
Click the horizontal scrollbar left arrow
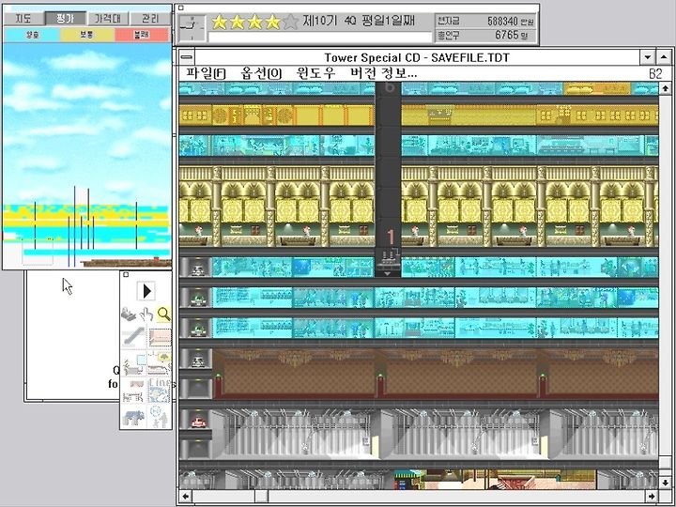click(x=185, y=497)
